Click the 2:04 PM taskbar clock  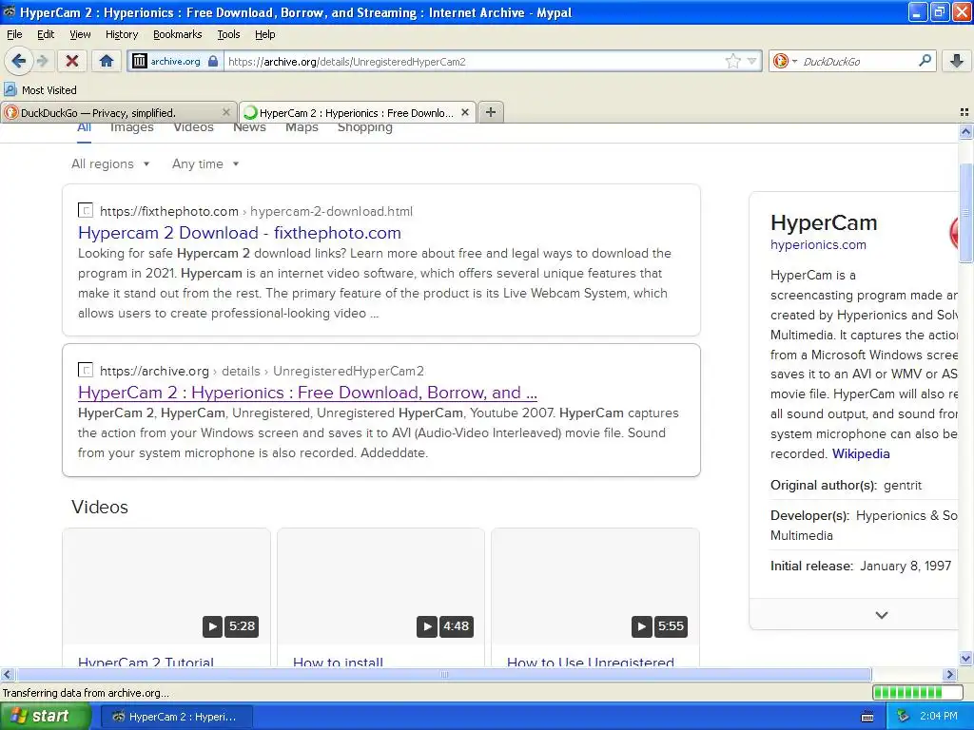(x=939, y=717)
